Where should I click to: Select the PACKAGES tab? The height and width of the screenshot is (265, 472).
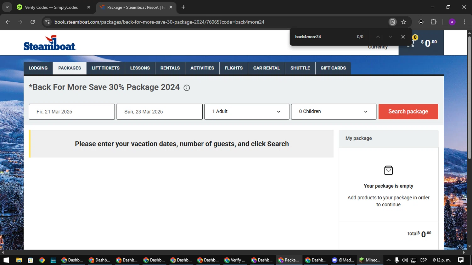[x=70, y=68]
